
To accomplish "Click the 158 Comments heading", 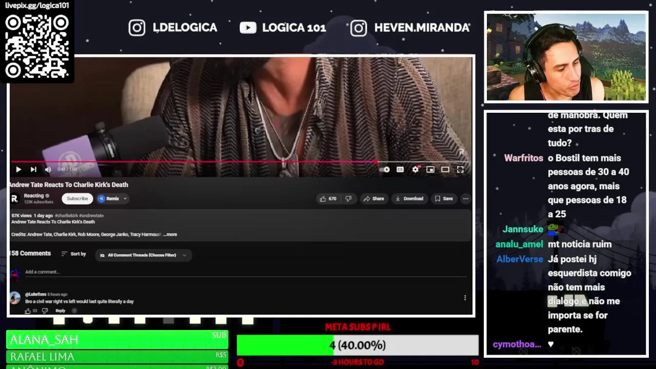I will 30,254.
